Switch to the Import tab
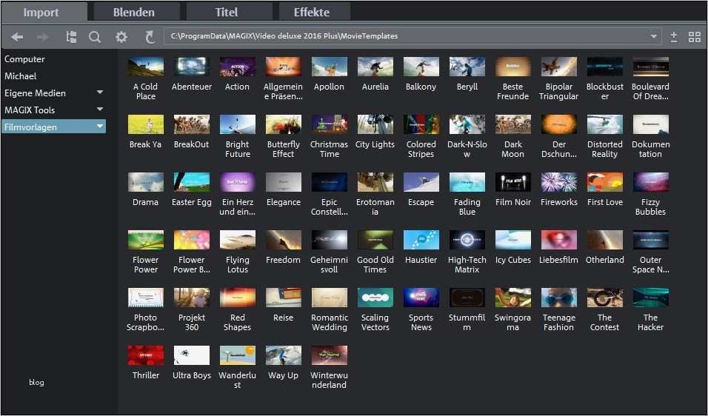 point(44,12)
